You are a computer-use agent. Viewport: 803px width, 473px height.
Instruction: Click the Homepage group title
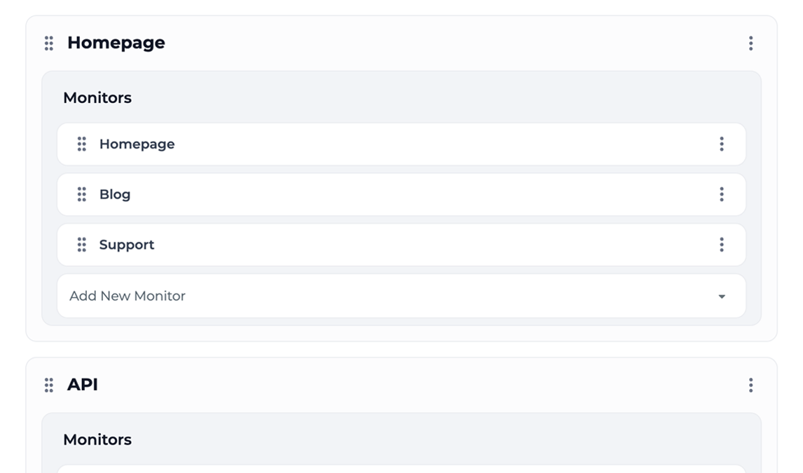point(116,43)
